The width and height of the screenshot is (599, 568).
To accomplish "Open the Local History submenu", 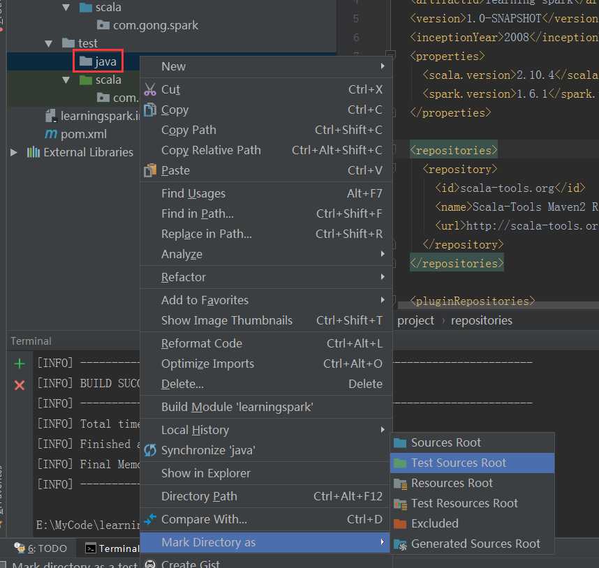I will (x=266, y=430).
